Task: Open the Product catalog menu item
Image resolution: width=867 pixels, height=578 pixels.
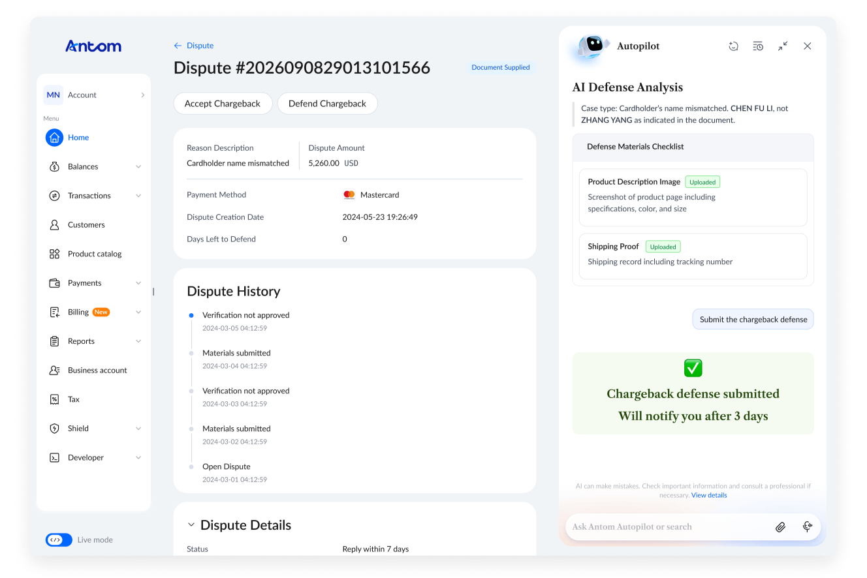Action: point(94,254)
